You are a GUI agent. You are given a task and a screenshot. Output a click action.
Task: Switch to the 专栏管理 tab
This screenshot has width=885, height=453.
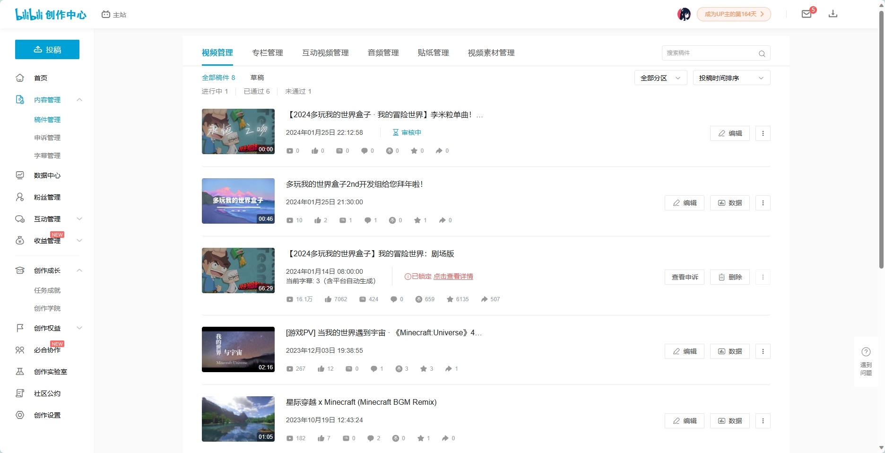(x=268, y=53)
